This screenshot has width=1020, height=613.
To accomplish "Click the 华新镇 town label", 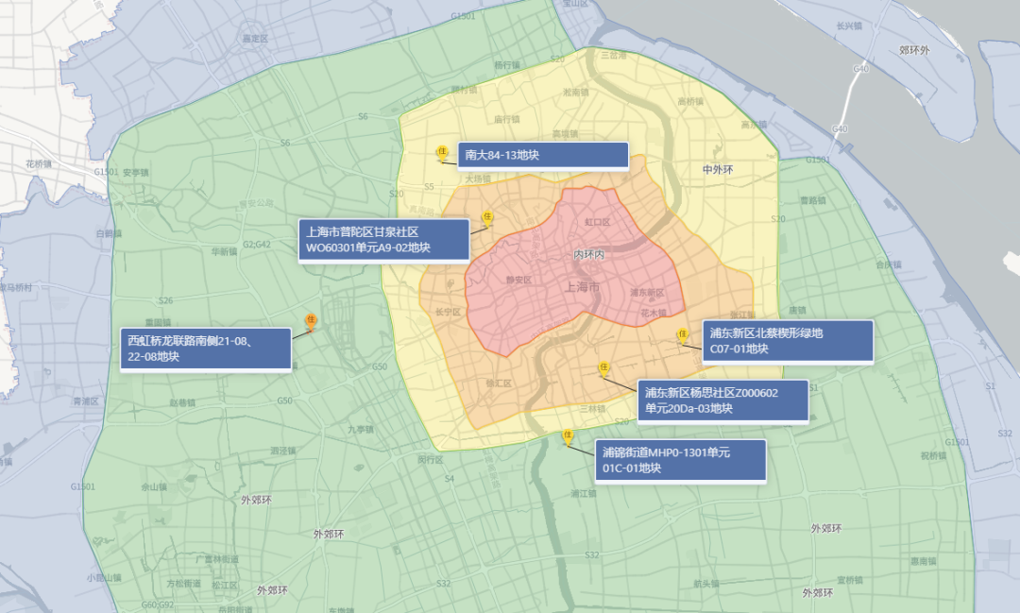I will tap(224, 252).
